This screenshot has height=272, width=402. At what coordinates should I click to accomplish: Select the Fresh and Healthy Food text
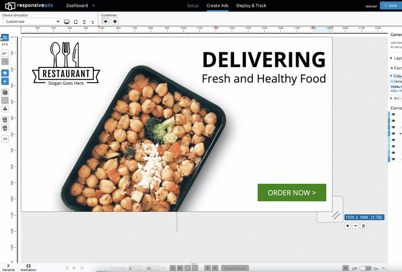tap(264, 79)
